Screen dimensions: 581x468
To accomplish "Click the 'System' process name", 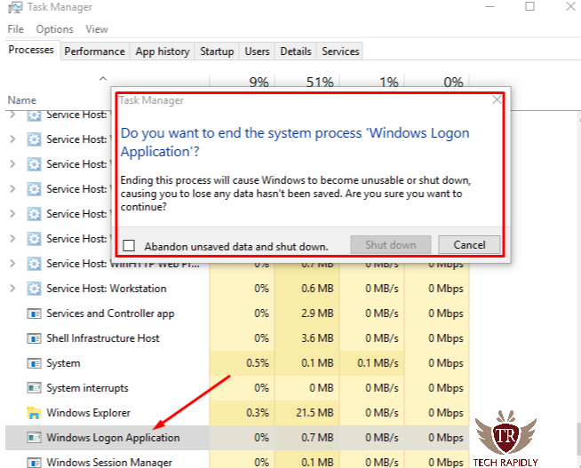I will [x=63, y=363].
